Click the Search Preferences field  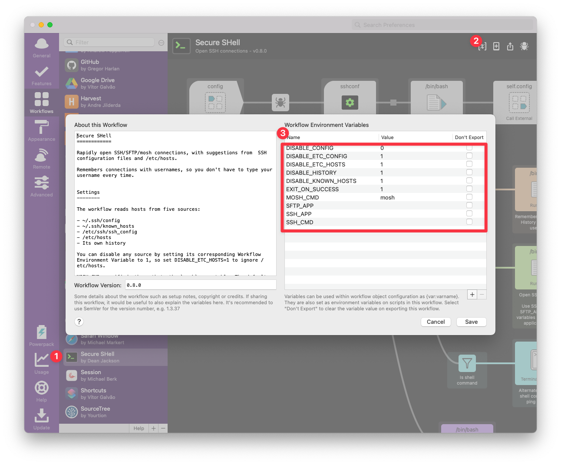(442, 25)
